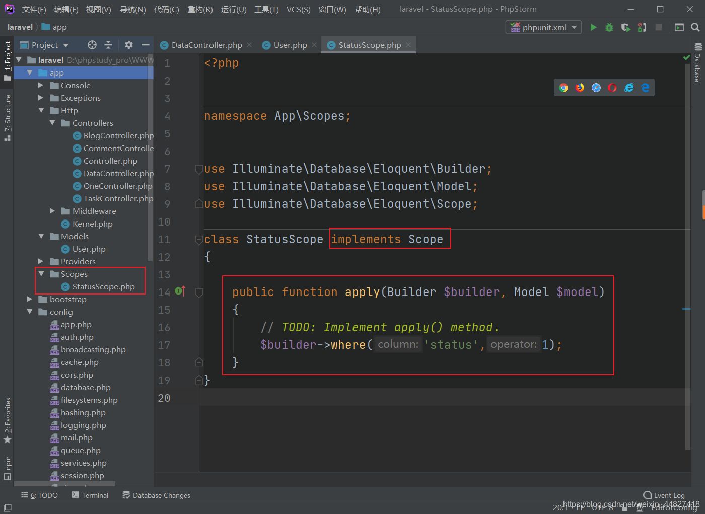Expand the Console folder

click(x=41, y=85)
